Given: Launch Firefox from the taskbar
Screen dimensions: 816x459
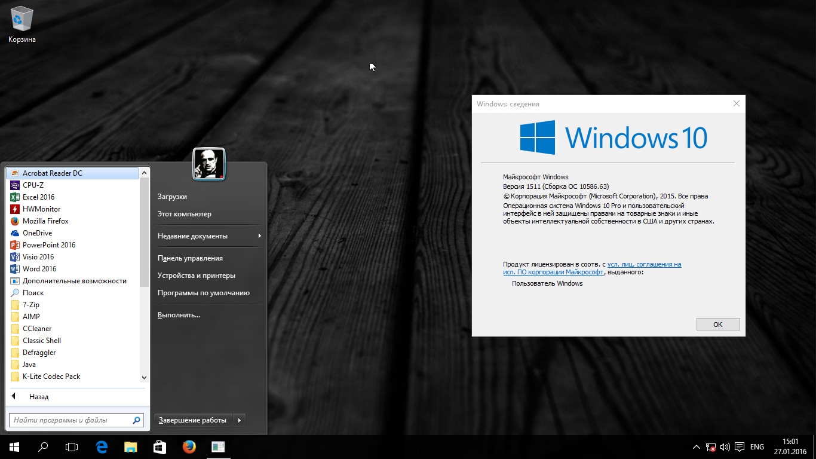Looking at the screenshot, I should tap(189, 447).
